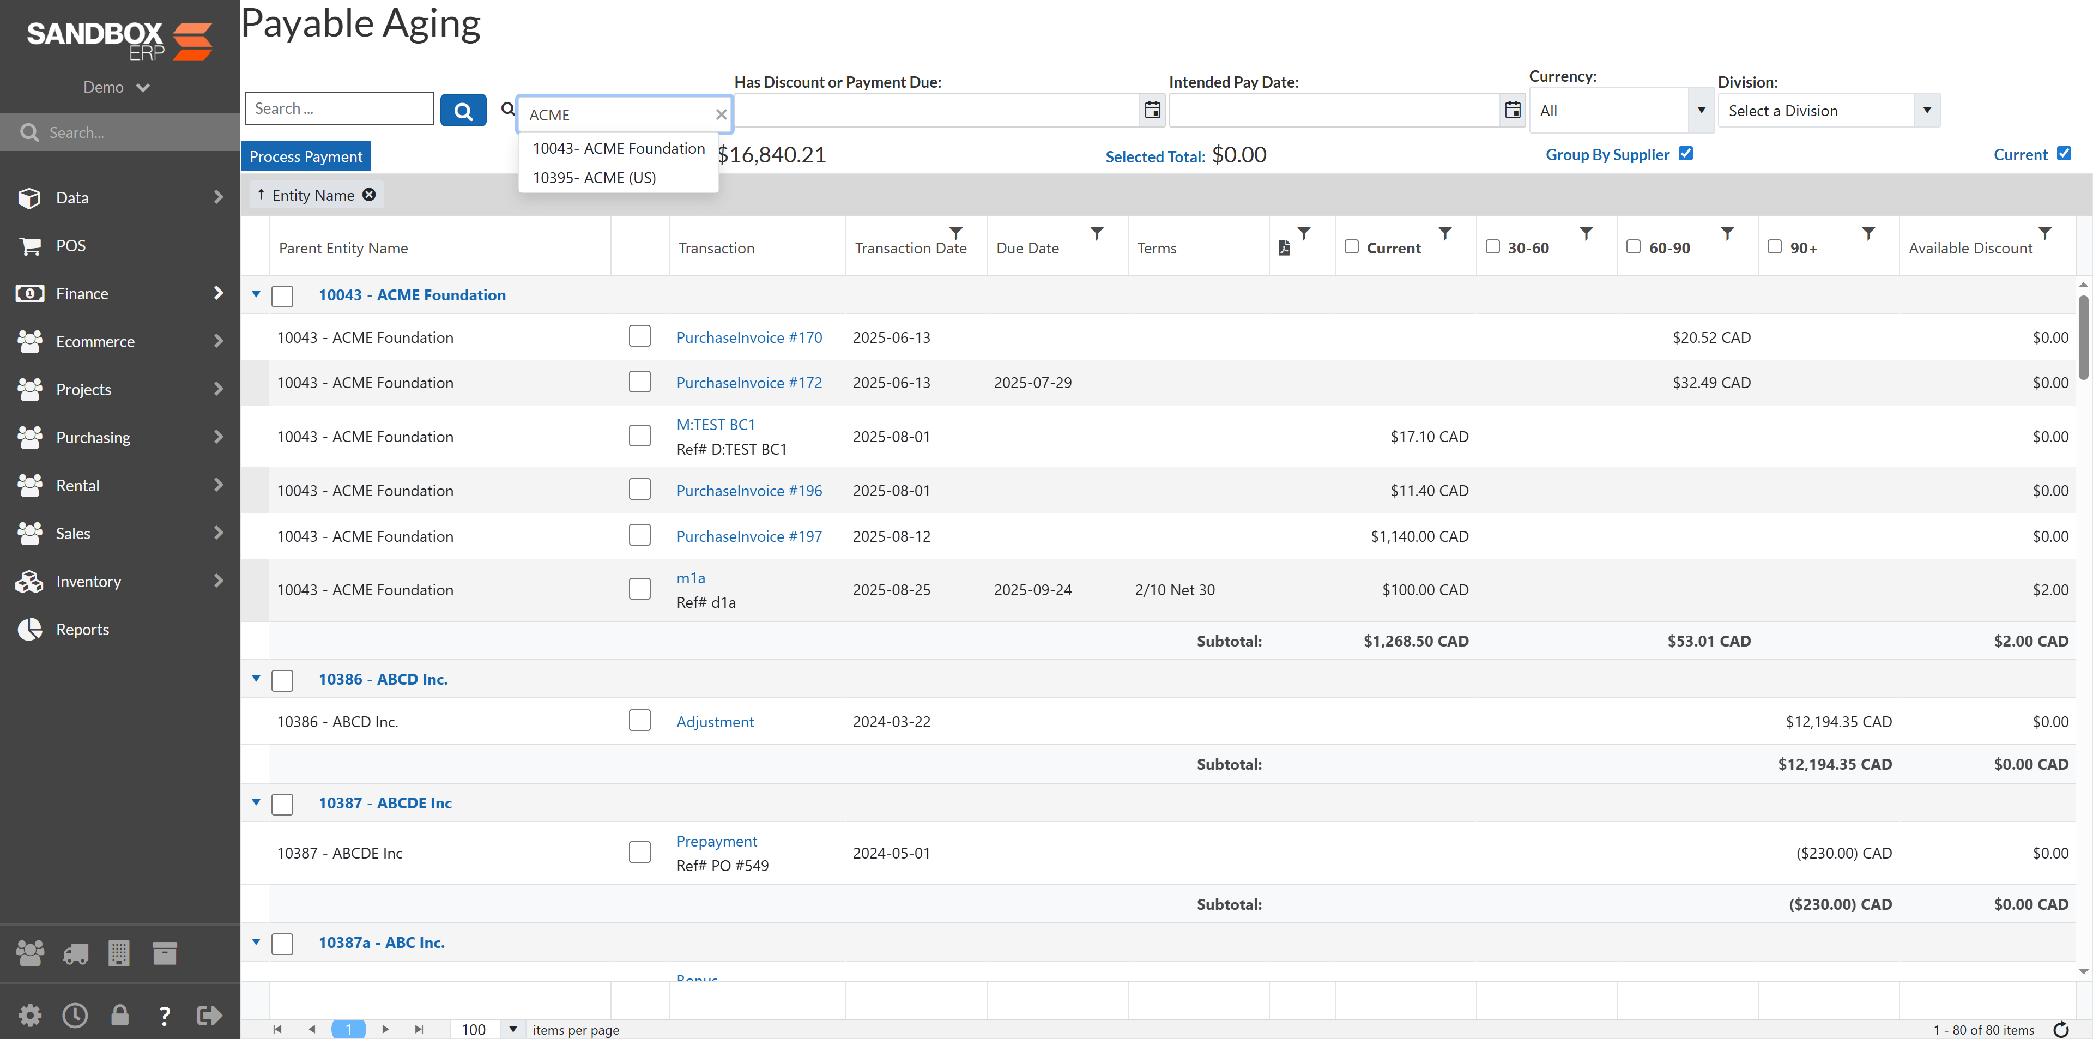Filter the 60-90 aging column
Image resolution: width=2093 pixels, height=1039 pixels.
1727,233
